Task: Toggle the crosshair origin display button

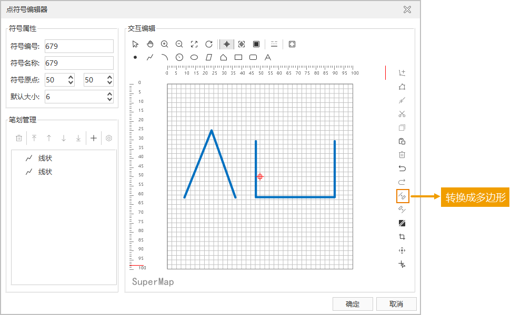Action: pos(227,44)
